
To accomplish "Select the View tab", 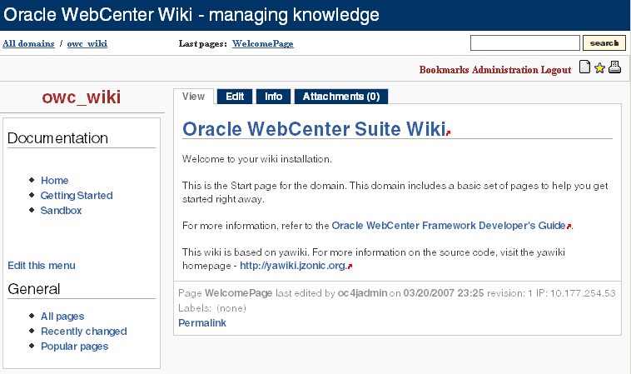I will pos(194,97).
